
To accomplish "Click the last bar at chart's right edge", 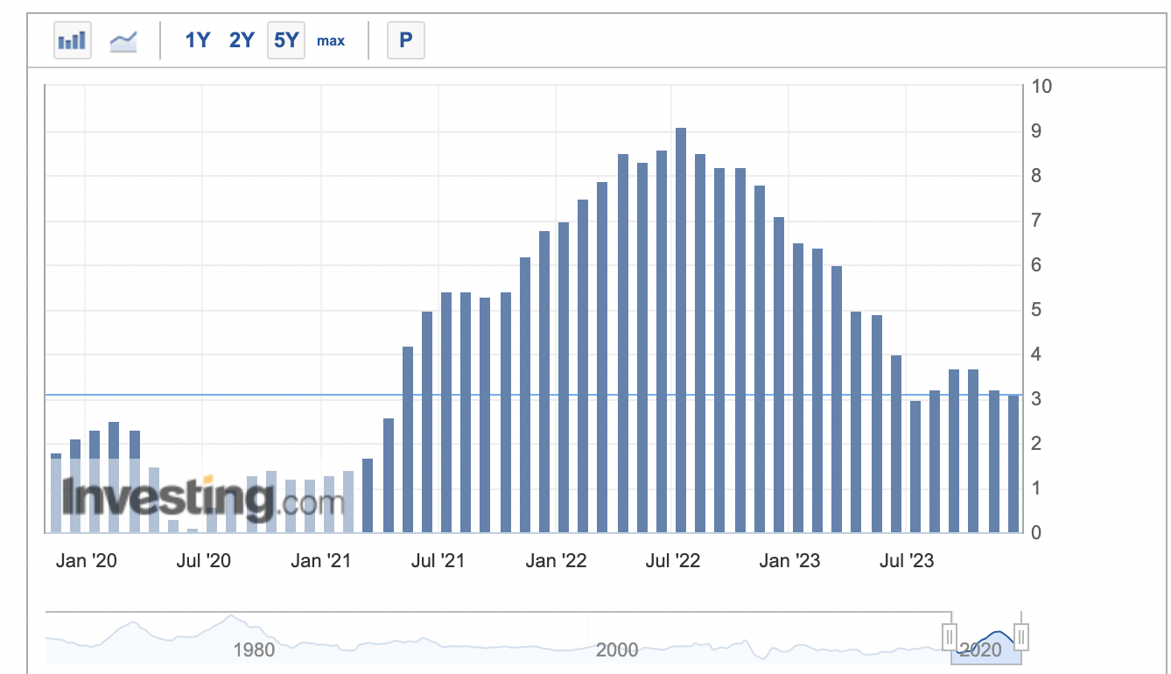I will tap(1013, 464).
